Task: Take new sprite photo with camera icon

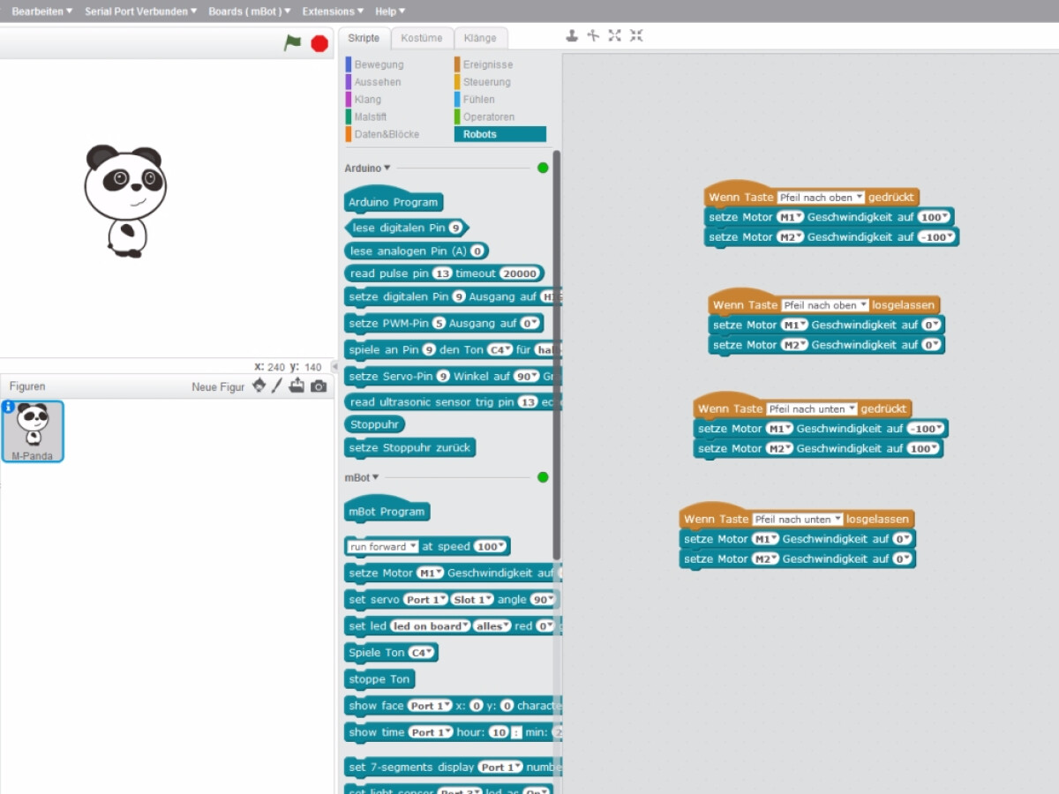Action: 319,386
